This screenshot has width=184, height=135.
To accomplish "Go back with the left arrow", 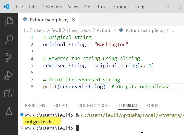I will (169, 7).
